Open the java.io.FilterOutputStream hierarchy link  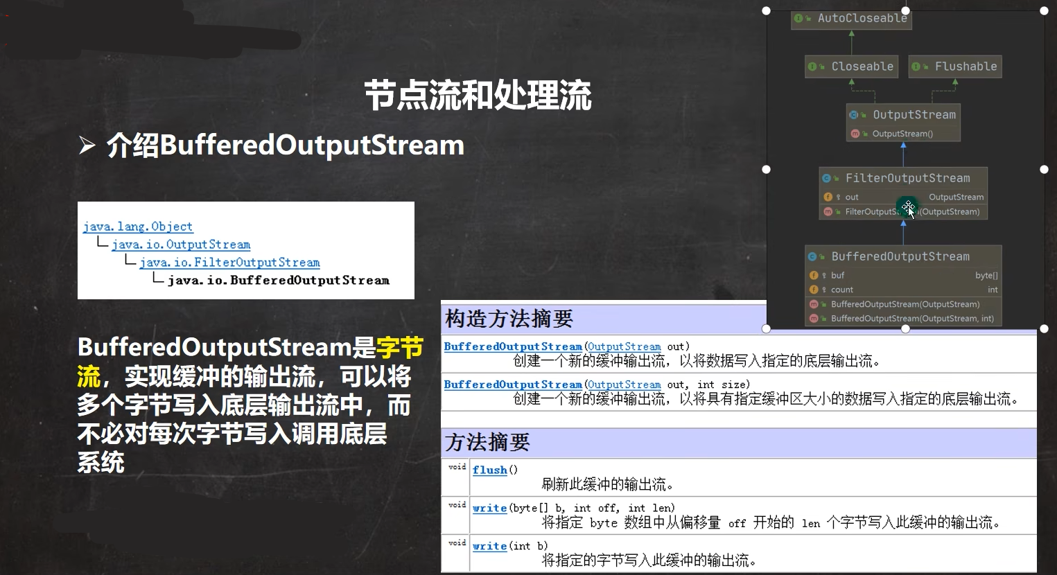click(229, 263)
